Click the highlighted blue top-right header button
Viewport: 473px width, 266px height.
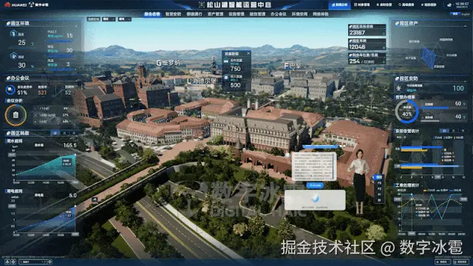coord(339,5)
